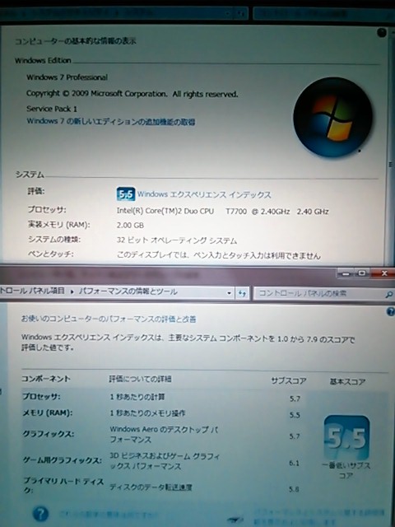Open the Windows エクスペリエンス インデックス link
Image resolution: width=395 pixels, height=527 pixels.
tap(204, 194)
